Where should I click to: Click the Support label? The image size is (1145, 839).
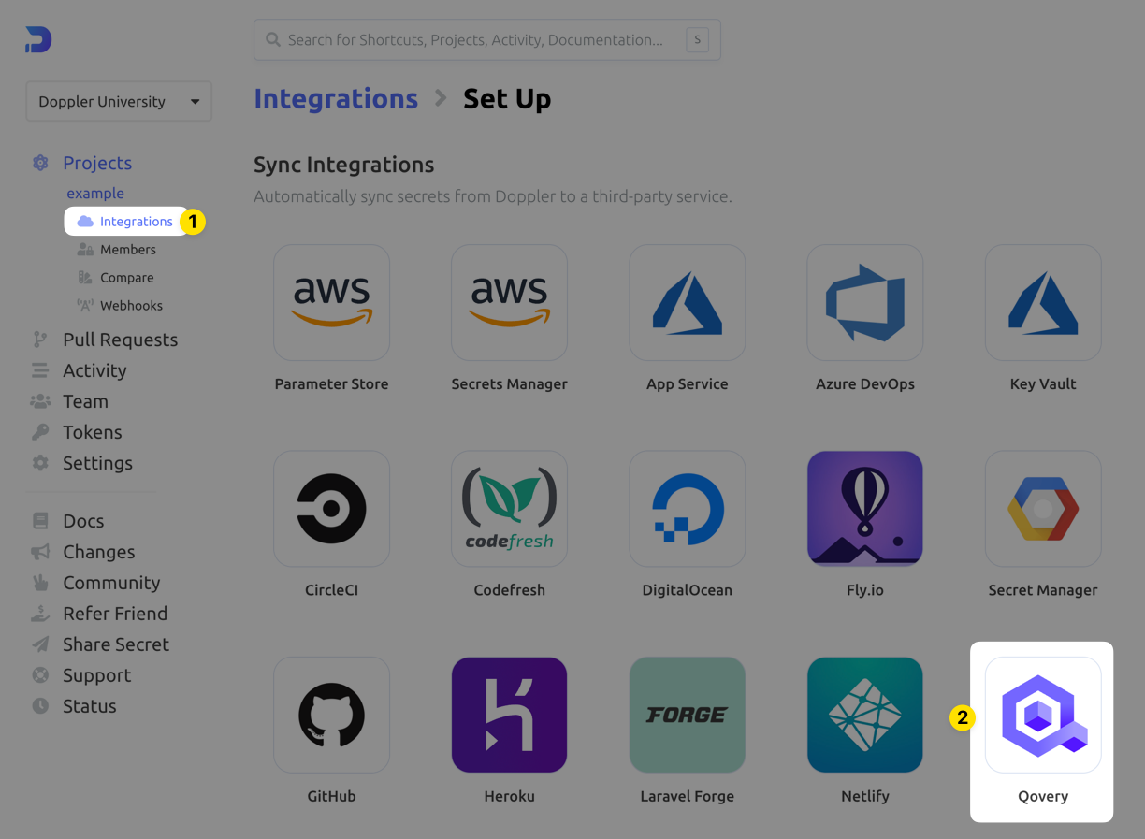pos(97,675)
